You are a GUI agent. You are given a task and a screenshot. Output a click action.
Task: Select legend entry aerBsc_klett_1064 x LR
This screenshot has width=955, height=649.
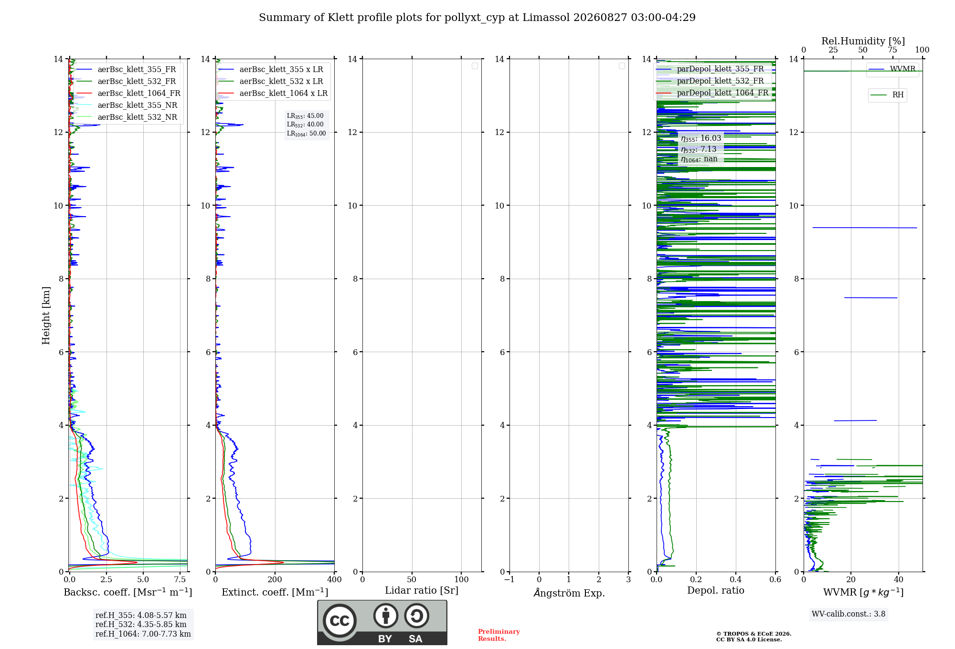click(273, 93)
